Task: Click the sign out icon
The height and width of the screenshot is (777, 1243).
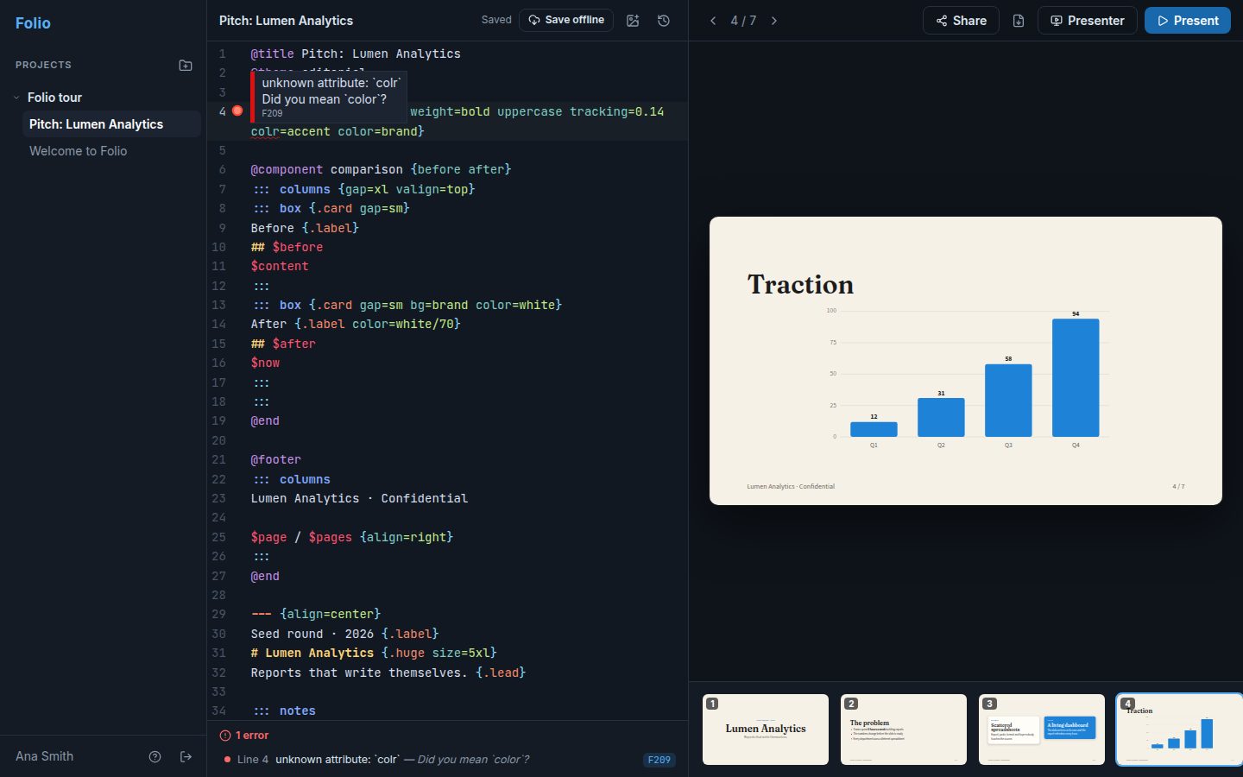Action: tap(186, 756)
